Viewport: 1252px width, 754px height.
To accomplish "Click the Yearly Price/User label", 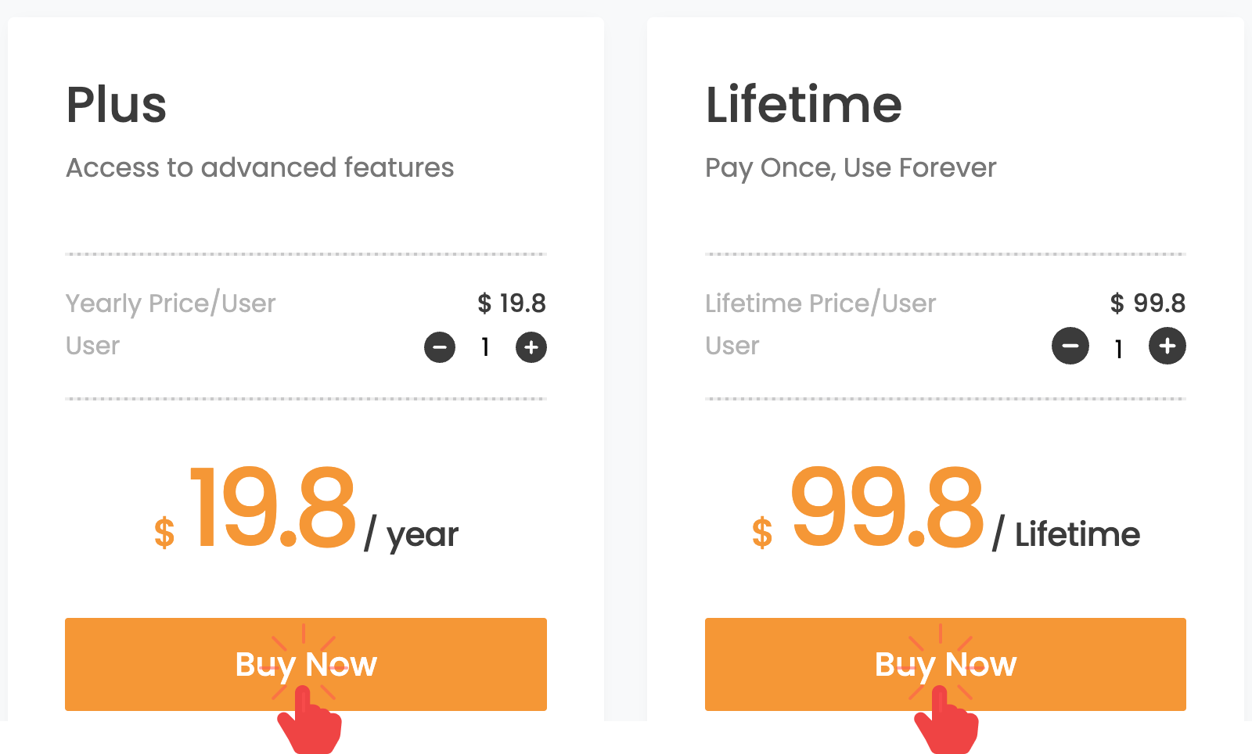I will coord(171,304).
